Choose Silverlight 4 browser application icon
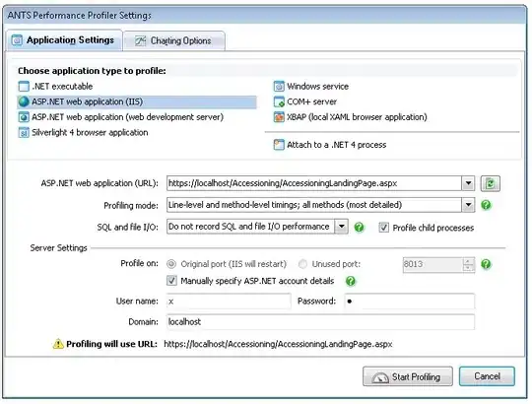The height and width of the screenshot is (404, 532). (x=24, y=132)
